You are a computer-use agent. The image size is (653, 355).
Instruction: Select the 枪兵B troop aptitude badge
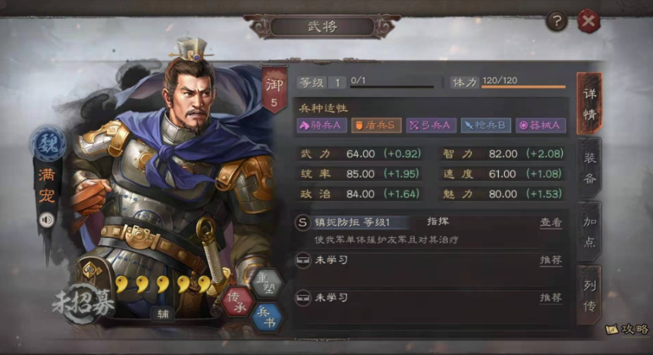486,126
